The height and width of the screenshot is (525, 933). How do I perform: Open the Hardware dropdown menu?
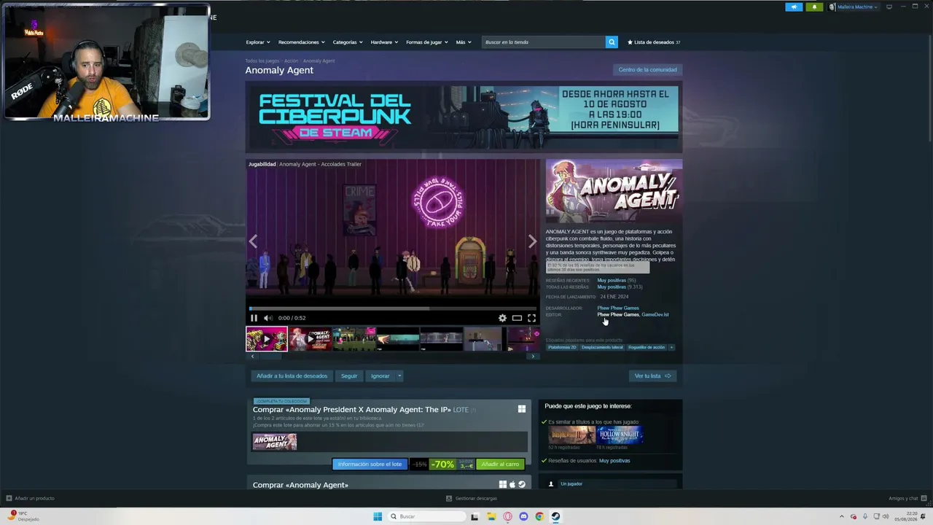coord(384,42)
